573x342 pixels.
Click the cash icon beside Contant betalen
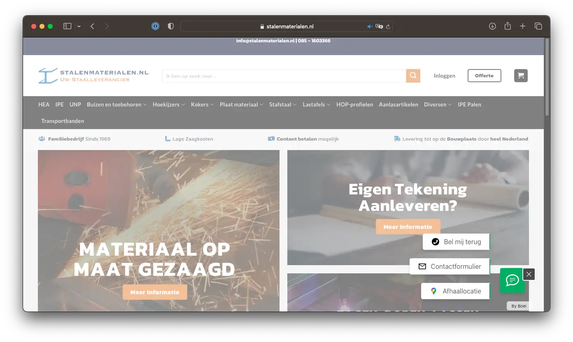(x=271, y=139)
